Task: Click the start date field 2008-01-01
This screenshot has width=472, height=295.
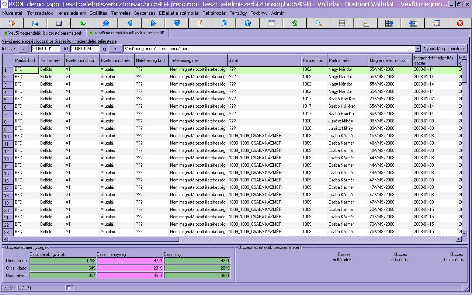Action: tap(45, 49)
